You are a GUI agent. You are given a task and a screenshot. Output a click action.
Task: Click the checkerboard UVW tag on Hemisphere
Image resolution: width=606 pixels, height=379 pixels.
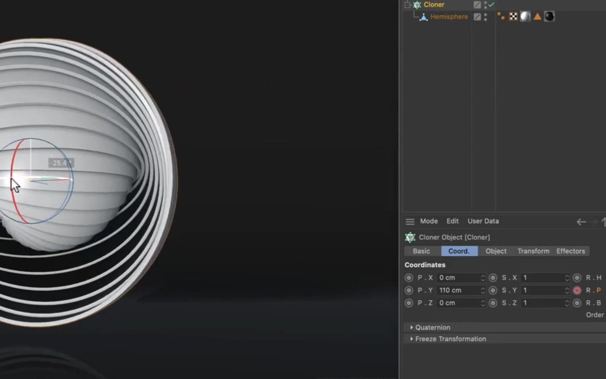[513, 16]
